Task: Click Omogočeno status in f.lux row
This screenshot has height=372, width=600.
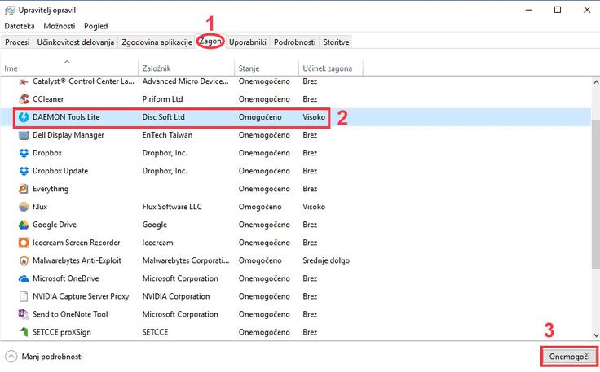Action: pyautogui.click(x=260, y=207)
